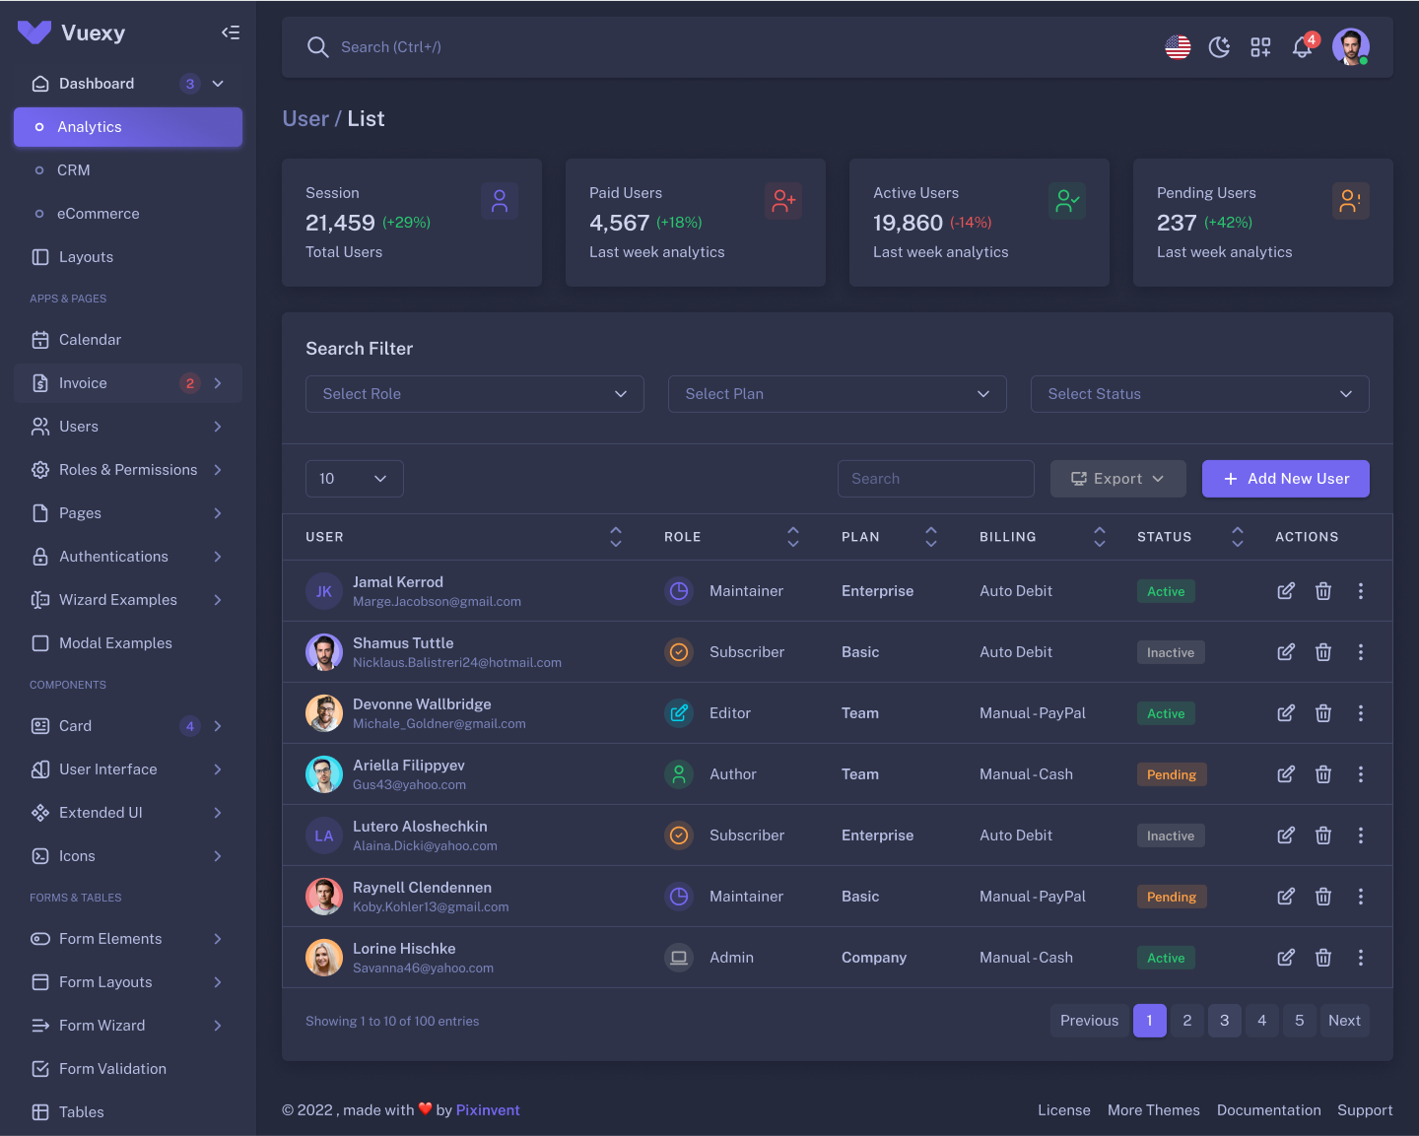
Task: Change entries per page in the 10 dropdown
Action: click(x=354, y=478)
